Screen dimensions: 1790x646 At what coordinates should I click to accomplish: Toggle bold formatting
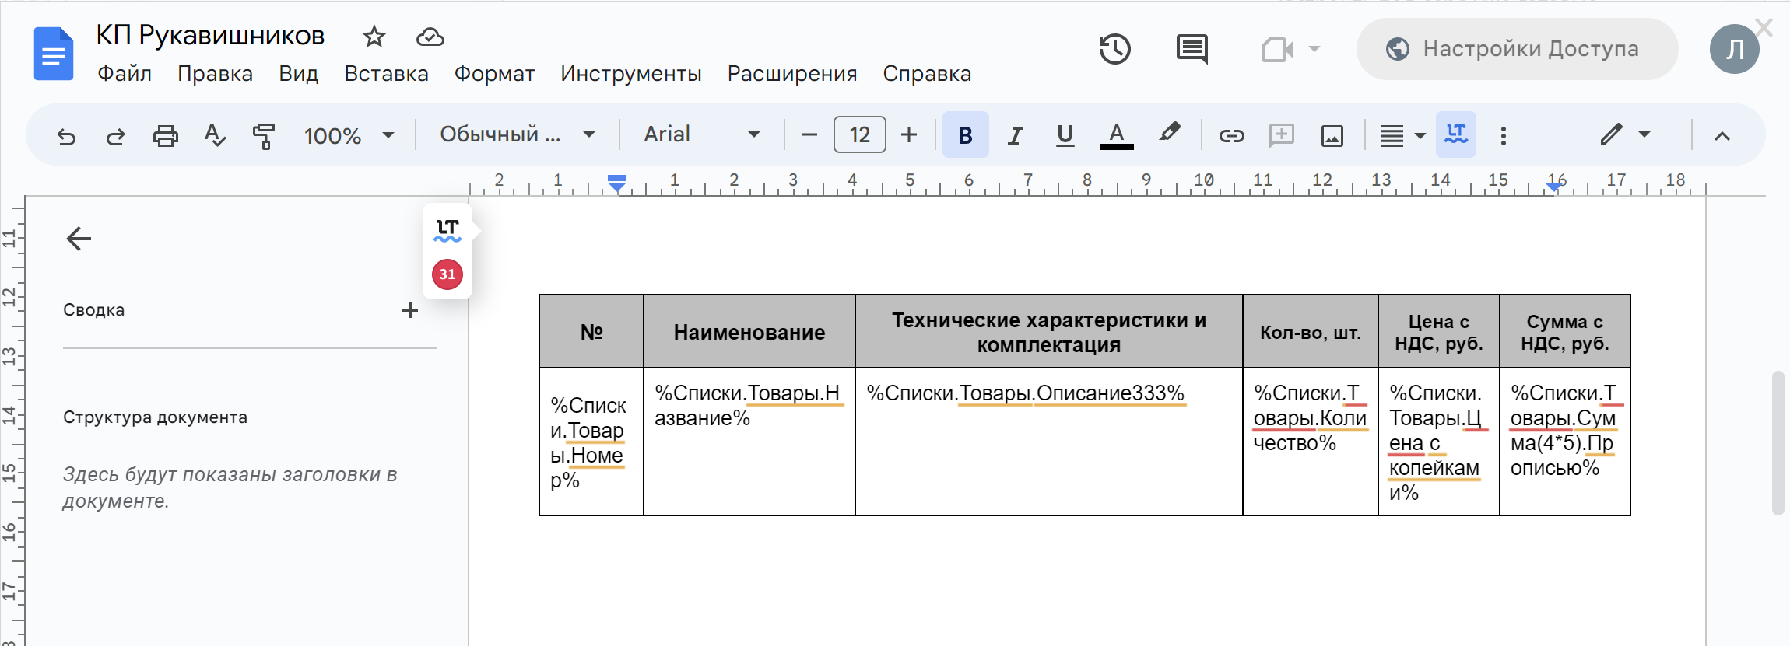pyautogui.click(x=965, y=135)
